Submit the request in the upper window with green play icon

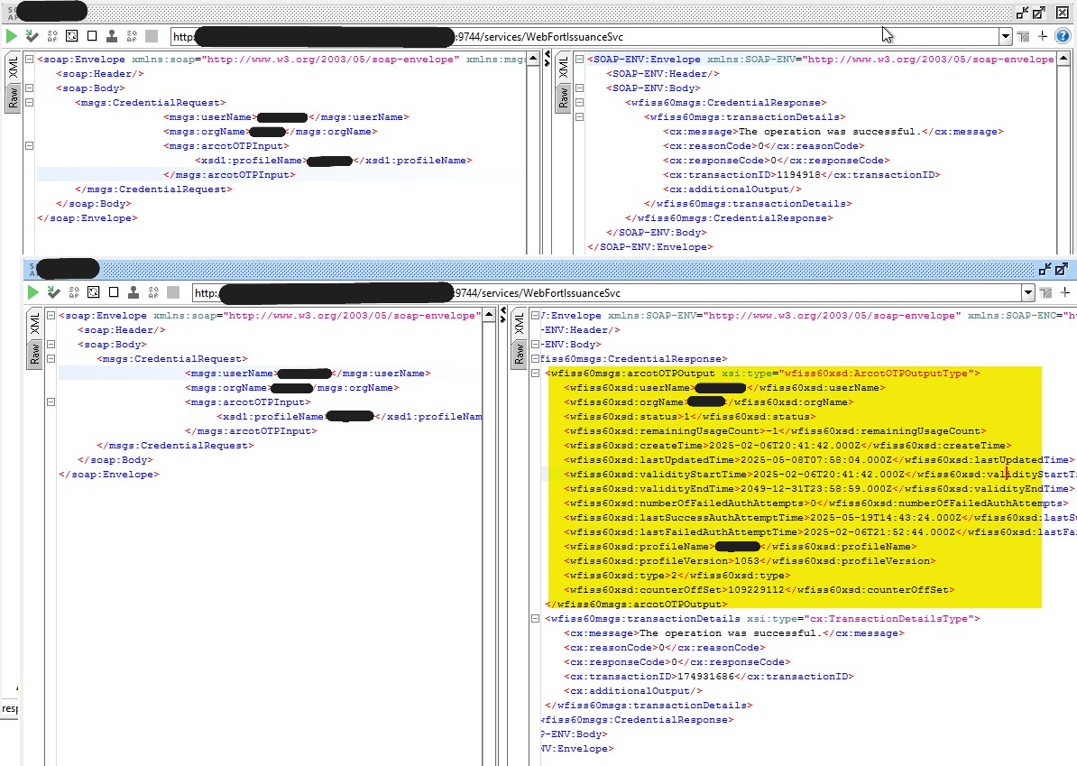tap(12, 36)
